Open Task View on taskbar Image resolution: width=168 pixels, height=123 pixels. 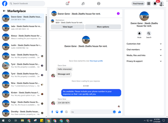click(16, 121)
